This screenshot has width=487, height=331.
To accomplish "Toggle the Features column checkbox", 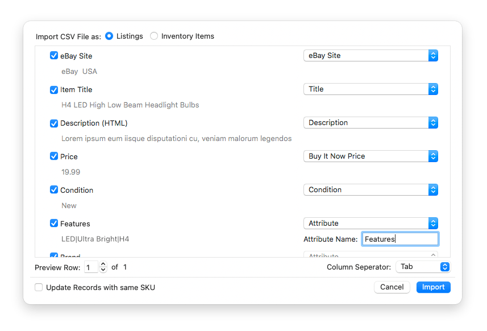I will point(54,224).
